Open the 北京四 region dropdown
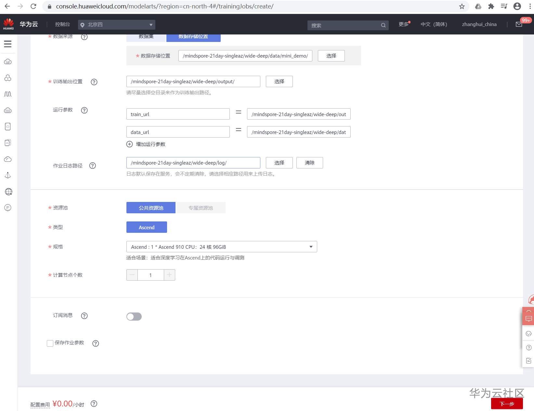The height and width of the screenshot is (411, 534). (x=117, y=25)
